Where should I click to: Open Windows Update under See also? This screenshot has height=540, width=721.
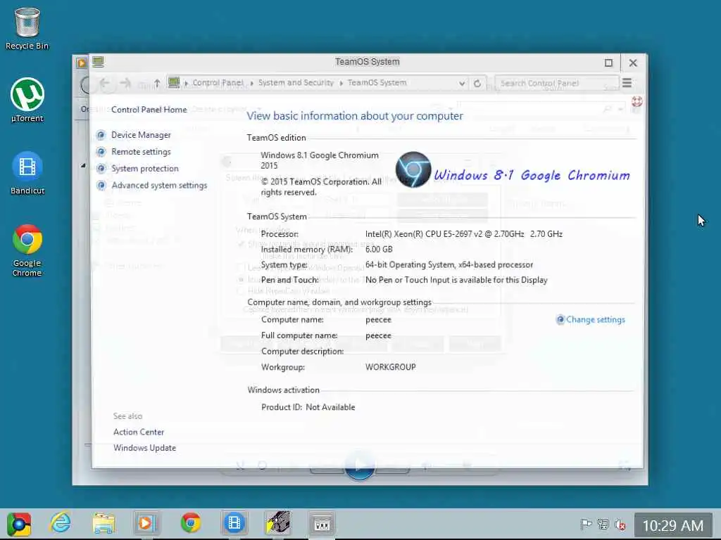click(x=144, y=448)
